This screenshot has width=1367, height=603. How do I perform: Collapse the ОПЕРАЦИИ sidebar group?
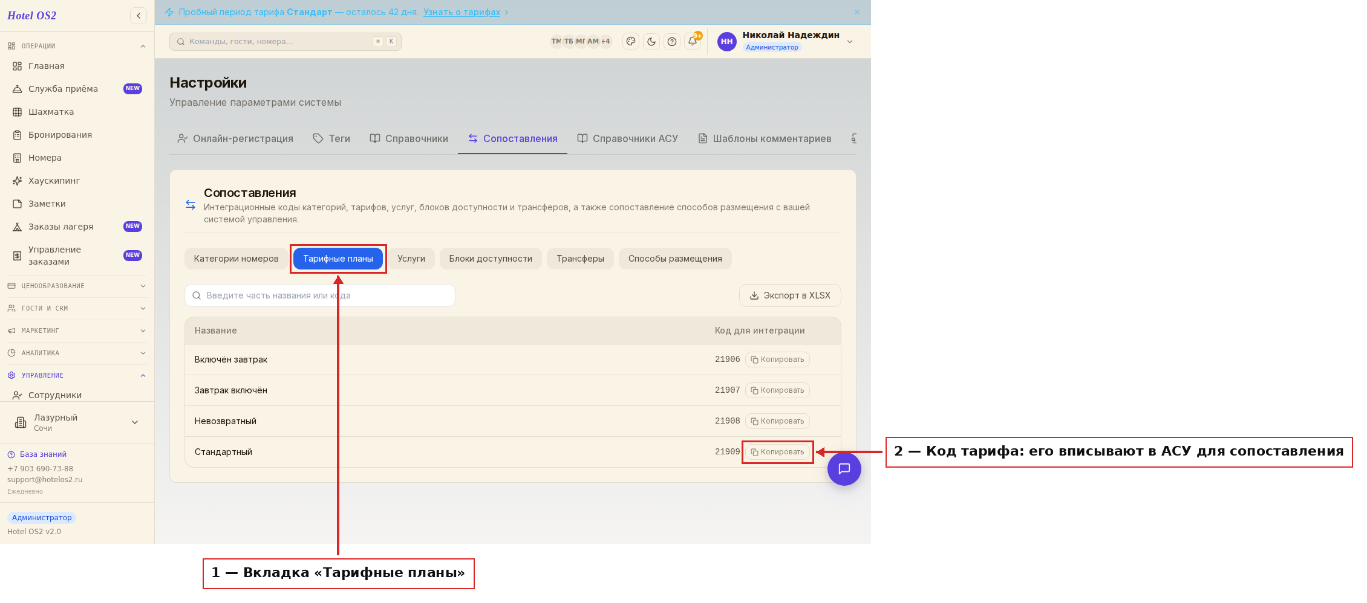77,46
